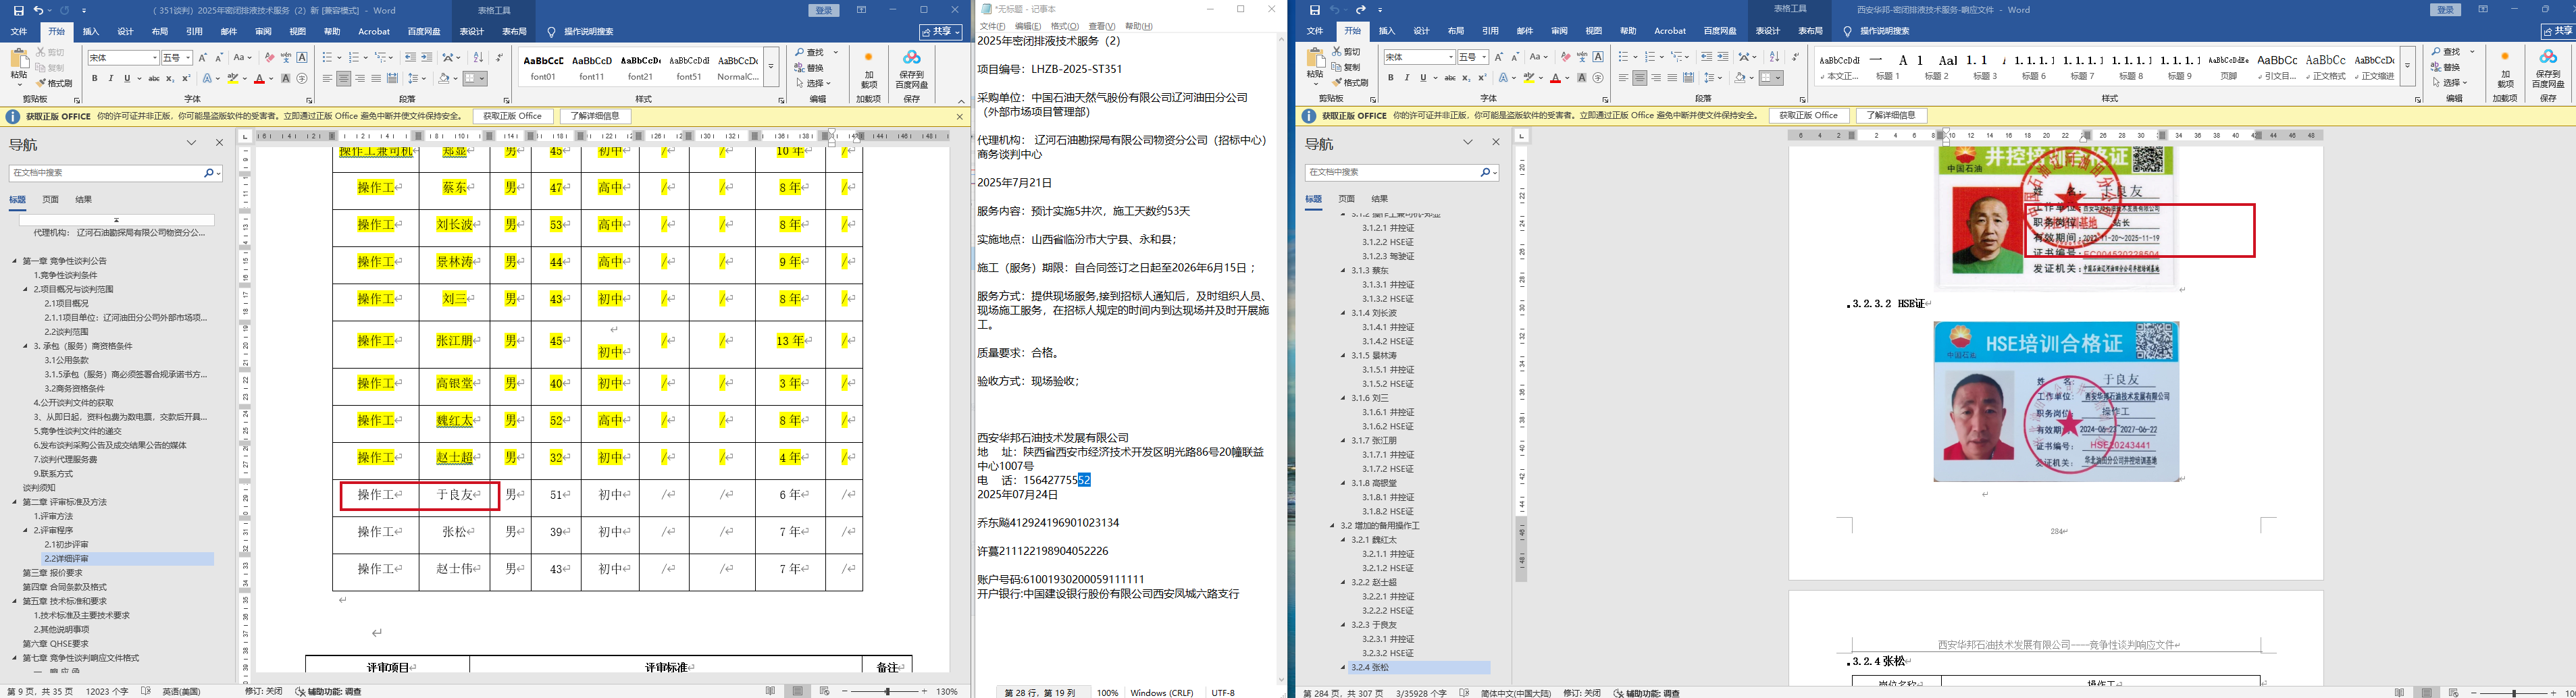Switch to 结果 tab in right navigation pane
The width and height of the screenshot is (2576, 698).
coord(1380,199)
